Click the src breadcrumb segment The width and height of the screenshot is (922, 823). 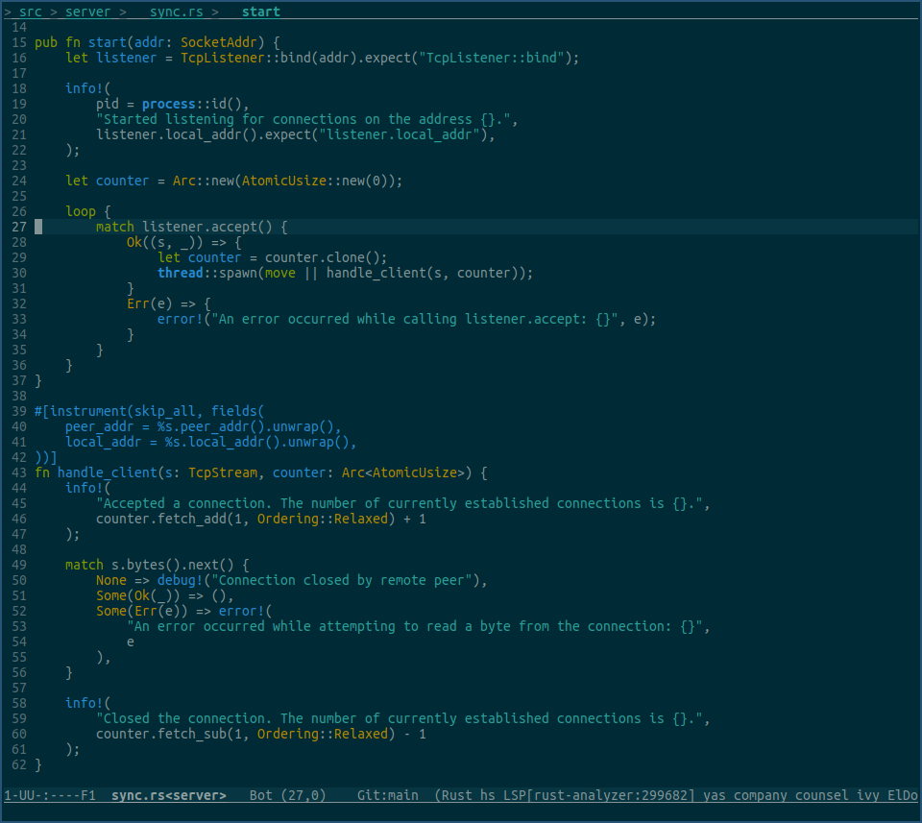click(x=31, y=12)
